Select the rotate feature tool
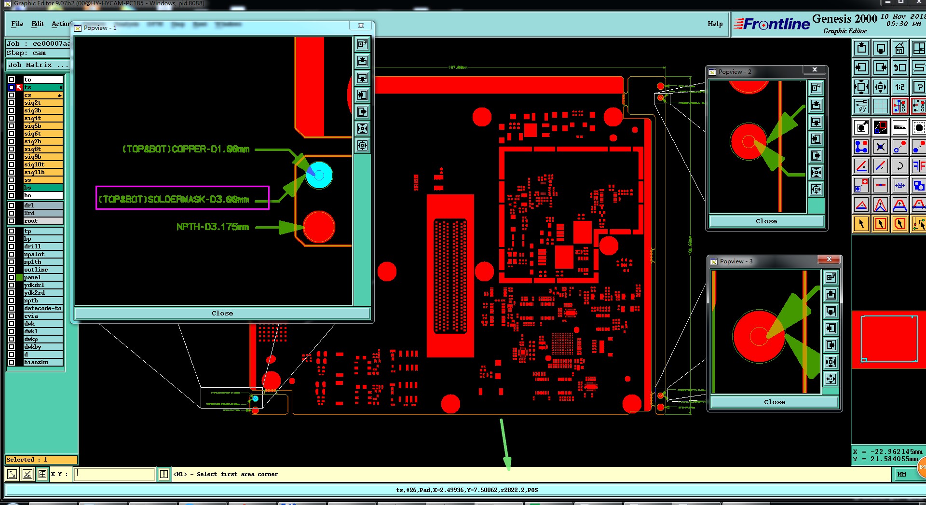The image size is (926, 505). click(899, 166)
